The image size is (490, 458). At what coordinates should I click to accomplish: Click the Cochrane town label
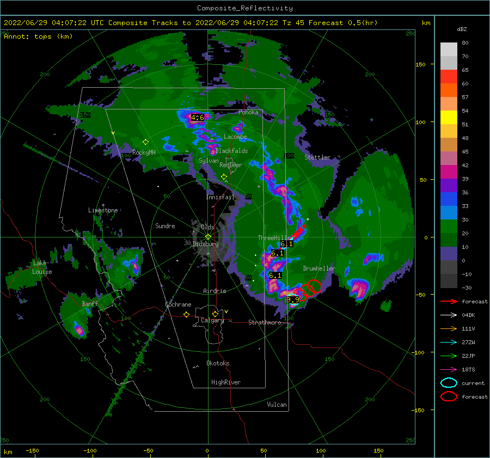(178, 304)
